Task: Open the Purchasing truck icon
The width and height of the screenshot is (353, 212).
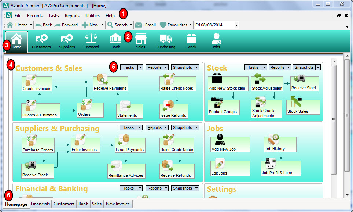Action: (x=166, y=41)
